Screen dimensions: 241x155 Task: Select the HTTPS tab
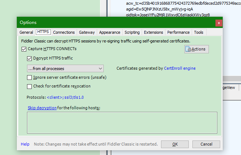43,32
